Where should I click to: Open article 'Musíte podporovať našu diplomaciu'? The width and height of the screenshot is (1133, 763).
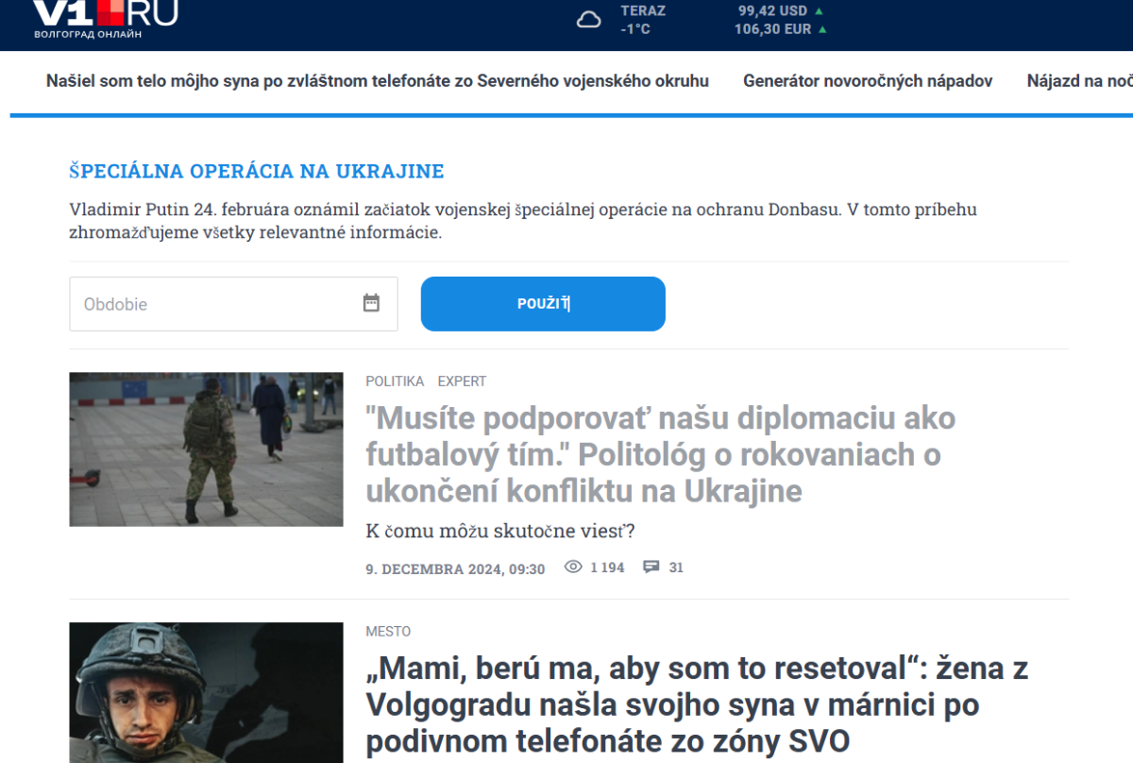pos(661,454)
